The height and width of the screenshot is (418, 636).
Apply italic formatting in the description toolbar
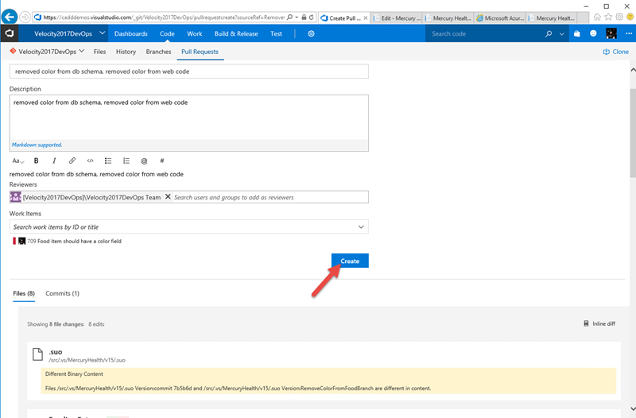(54, 161)
